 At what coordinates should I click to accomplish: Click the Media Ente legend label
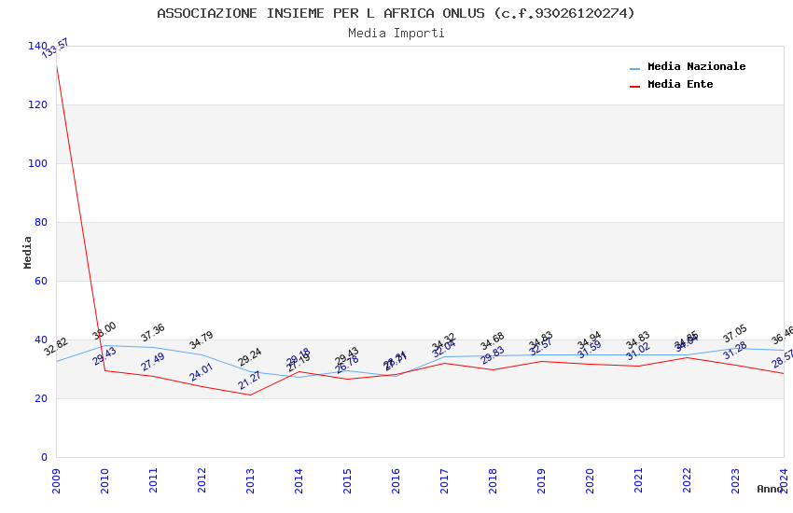(680, 84)
